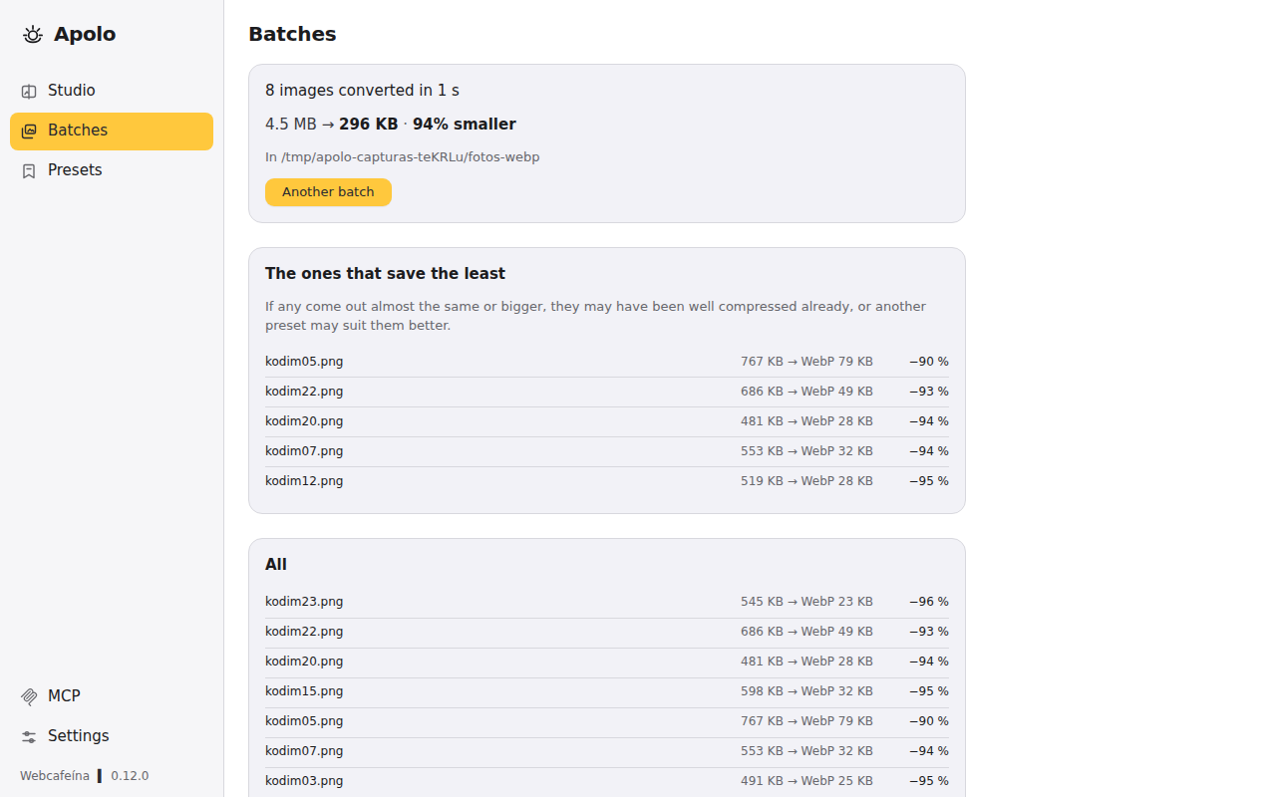This screenshot has width=1276, height=797.
Task: Click the −96 % value for kodim23.png
Action: 929,602
